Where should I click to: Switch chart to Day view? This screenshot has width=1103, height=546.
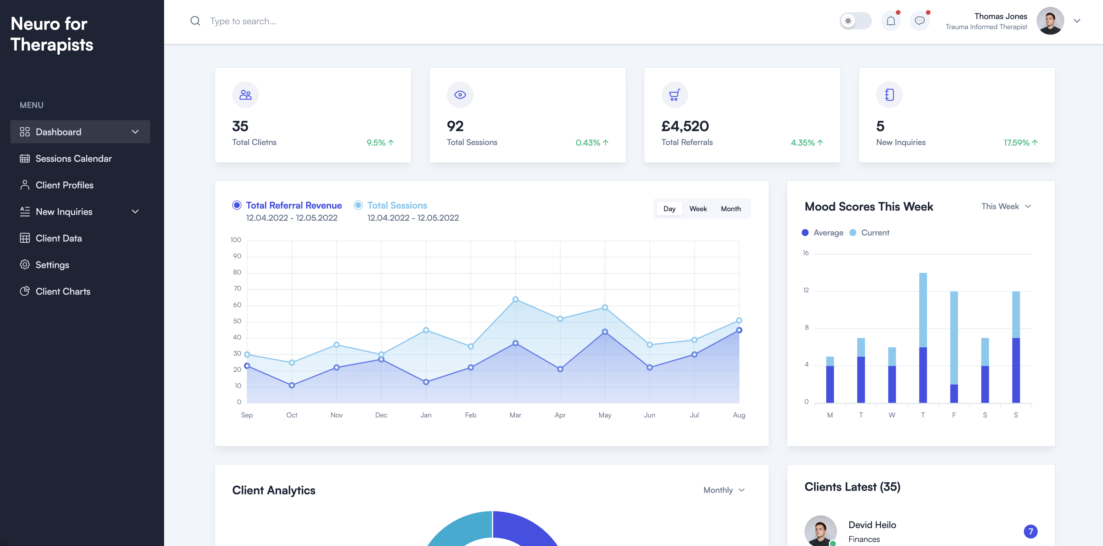(x=669, y=209)
